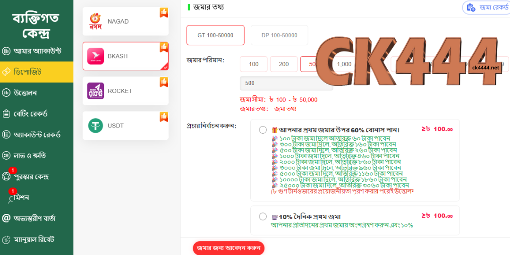
Task: Click icon beside 10% দৈনিক প্রথম জমা
Action: coord(274,217)
